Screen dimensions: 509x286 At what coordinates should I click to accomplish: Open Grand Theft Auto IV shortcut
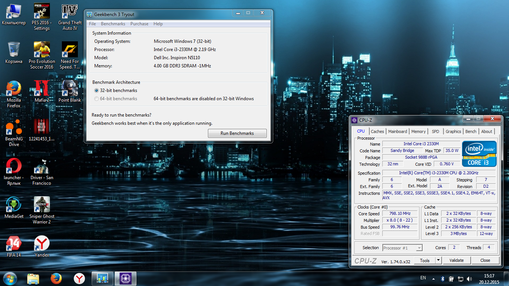point(70,17)
